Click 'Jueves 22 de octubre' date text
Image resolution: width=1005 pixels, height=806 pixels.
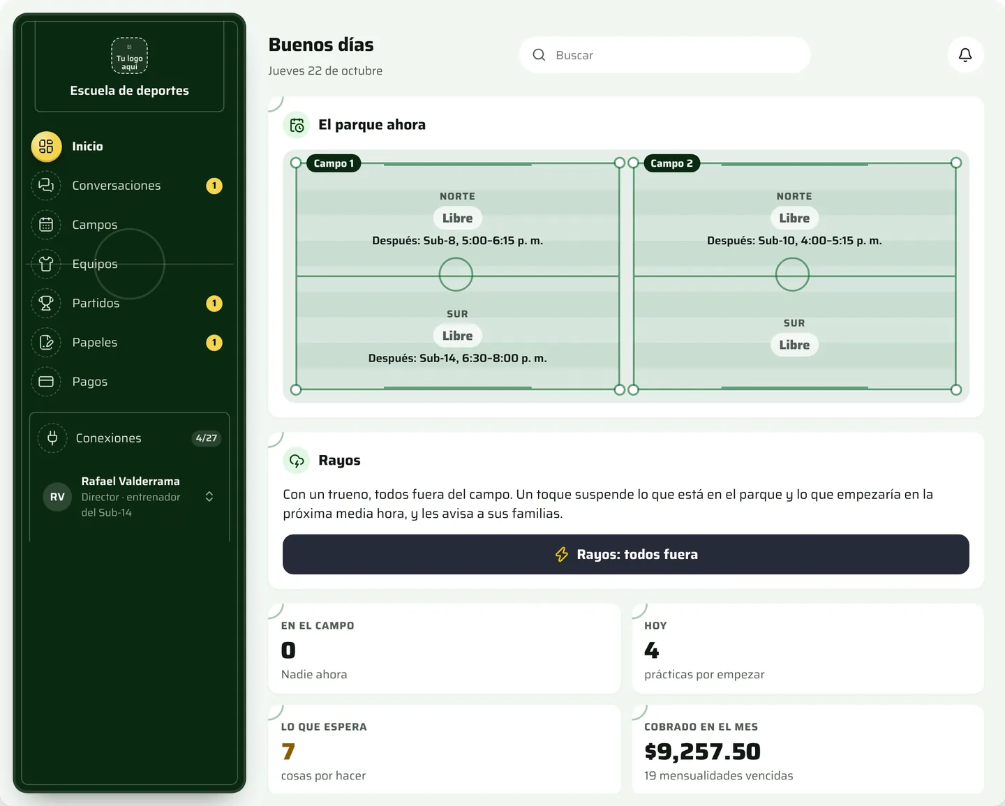325,70
